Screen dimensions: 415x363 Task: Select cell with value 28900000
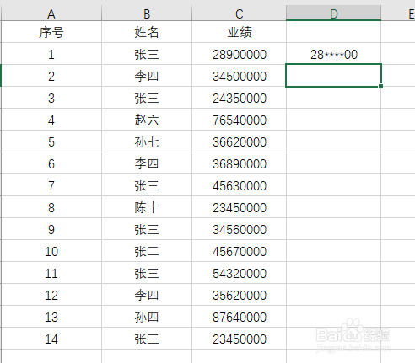(x=239, y=54)
